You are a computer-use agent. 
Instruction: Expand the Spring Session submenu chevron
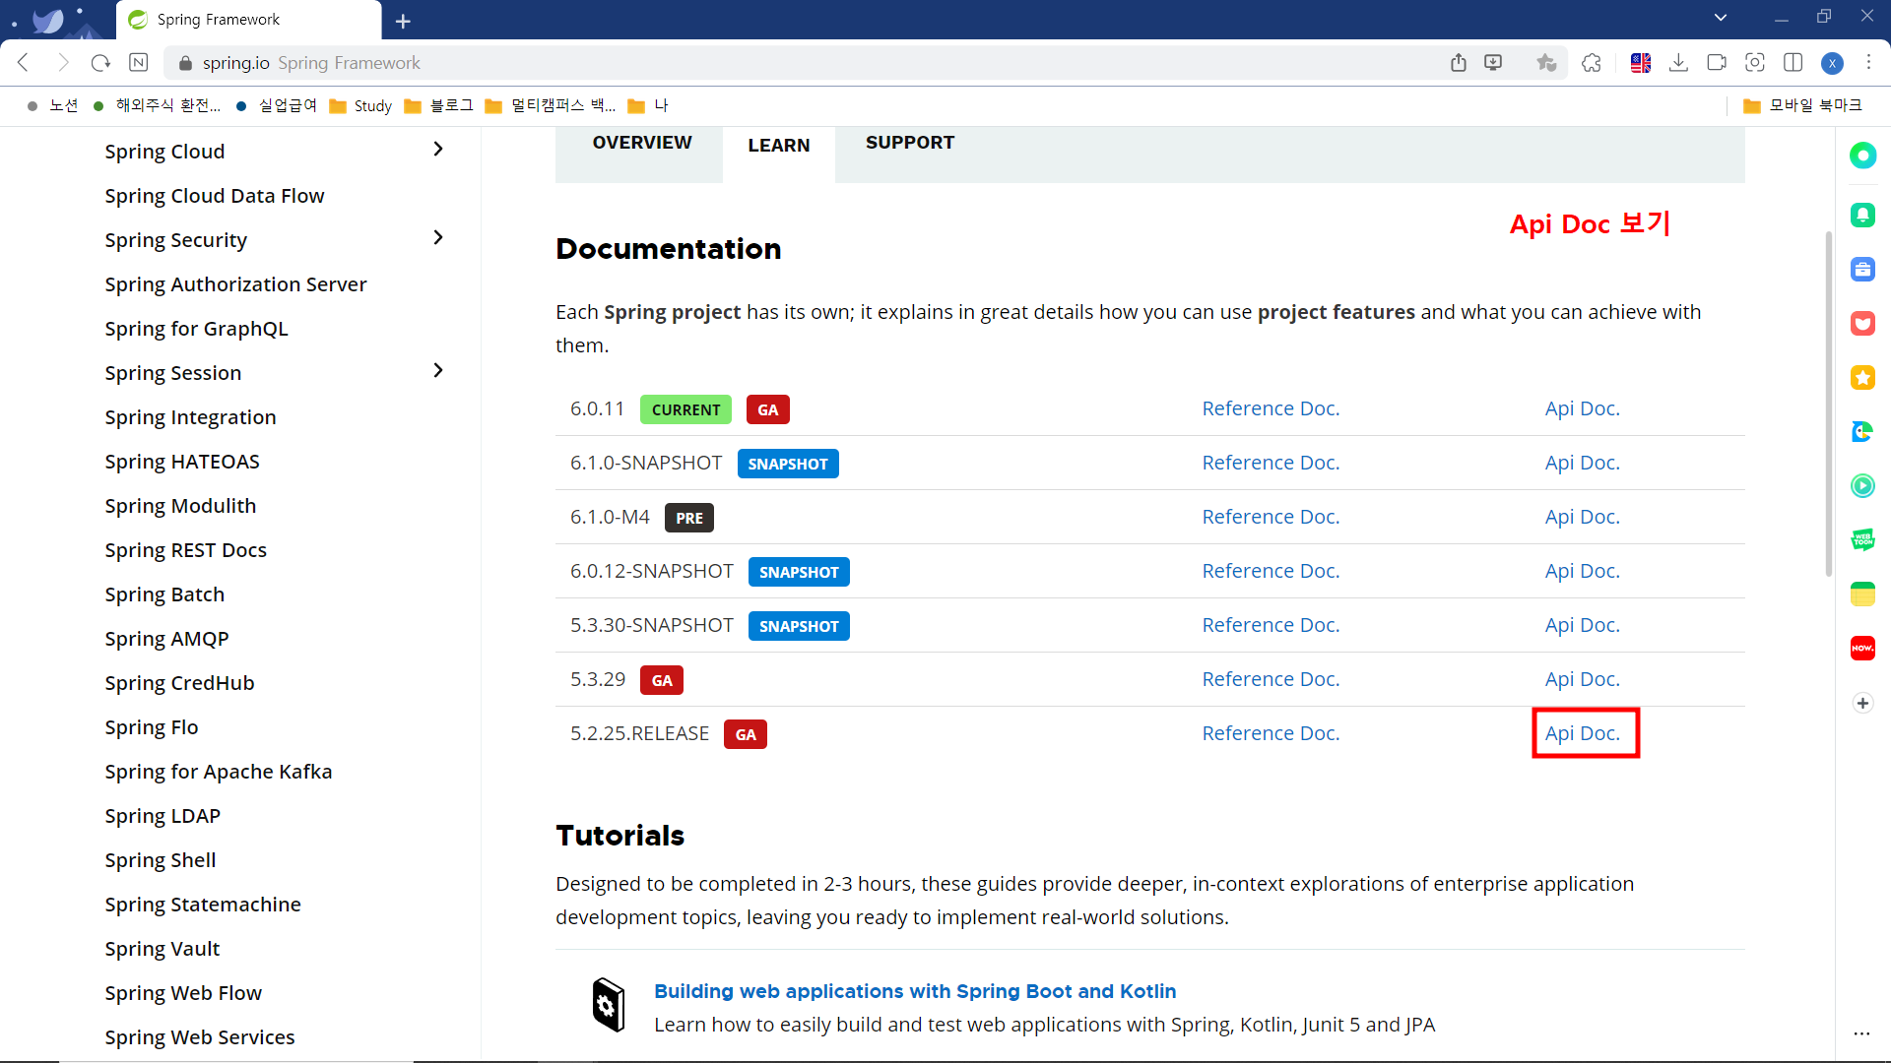coord(438,371)
